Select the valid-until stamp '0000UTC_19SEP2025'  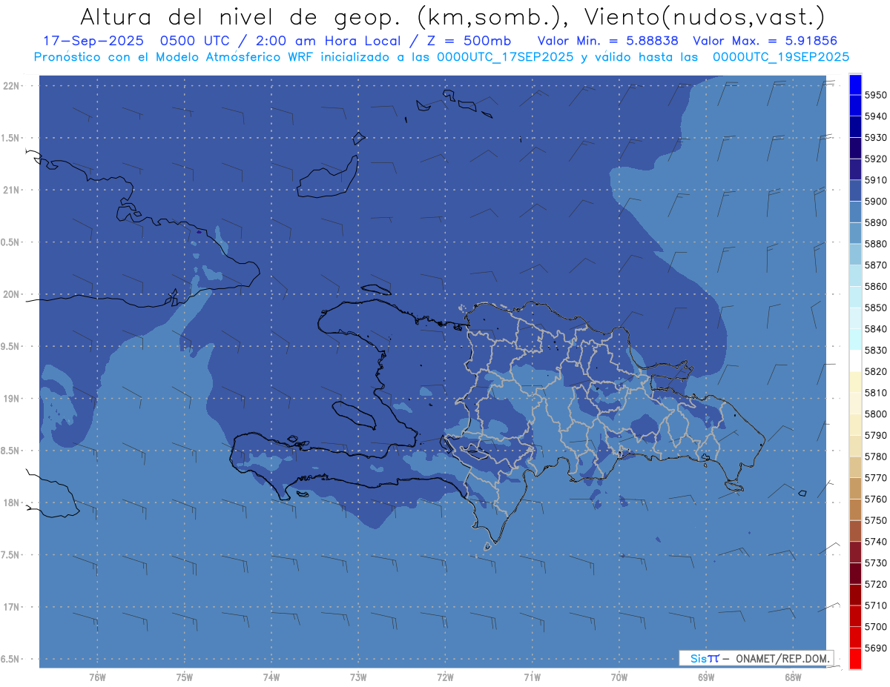coord(781,56)
